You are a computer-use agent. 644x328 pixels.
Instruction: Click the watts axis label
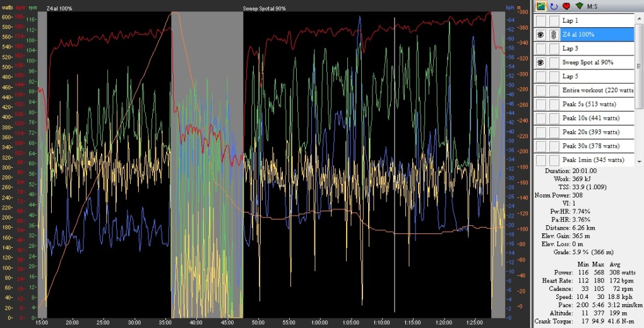[8, 8]
